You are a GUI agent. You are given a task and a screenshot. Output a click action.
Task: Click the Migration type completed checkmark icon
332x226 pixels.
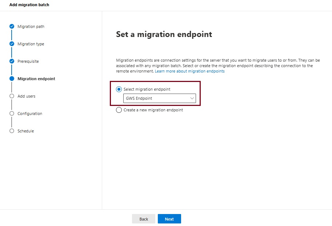coord(12,44)
